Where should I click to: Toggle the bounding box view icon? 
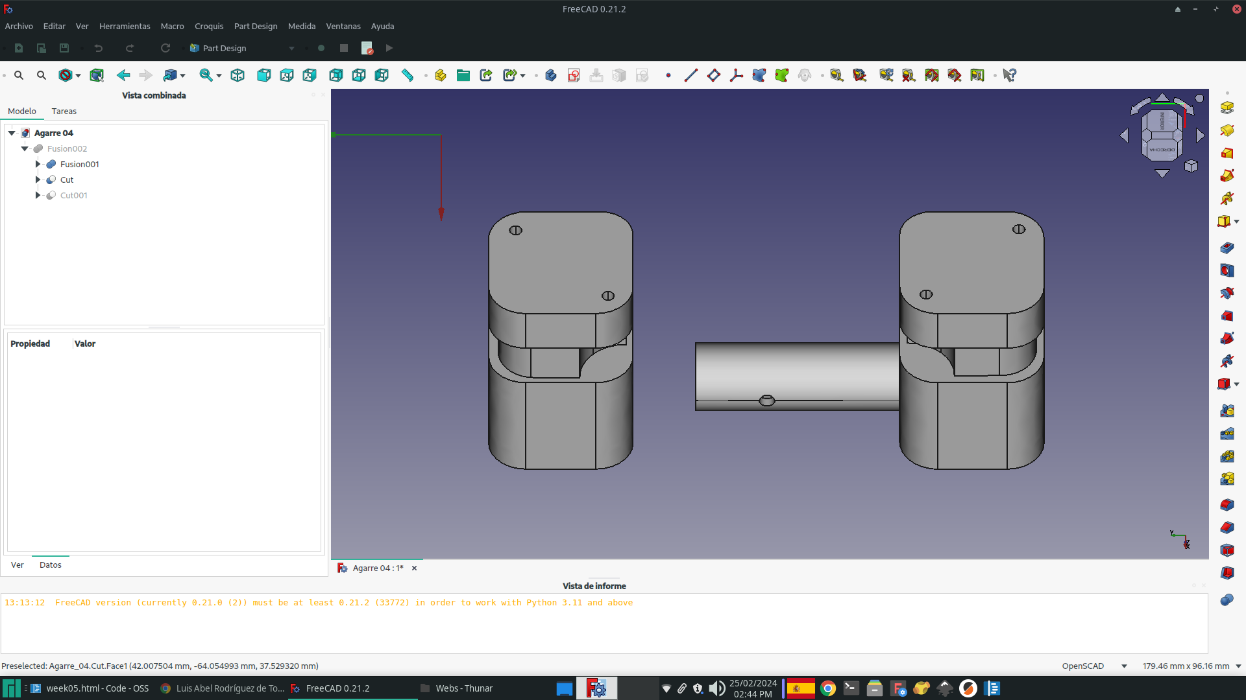click(97, 75)
